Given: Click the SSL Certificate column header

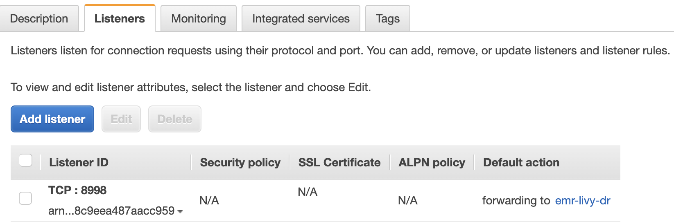Looking at the screenshot, I should (x=339, y=162).
